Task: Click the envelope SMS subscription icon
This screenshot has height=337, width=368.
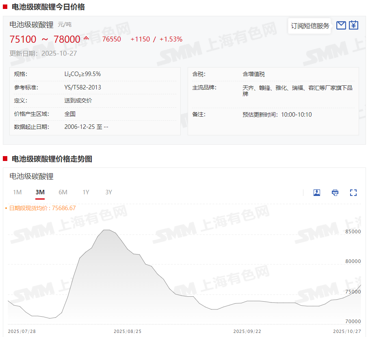Action: pos(341,25)
